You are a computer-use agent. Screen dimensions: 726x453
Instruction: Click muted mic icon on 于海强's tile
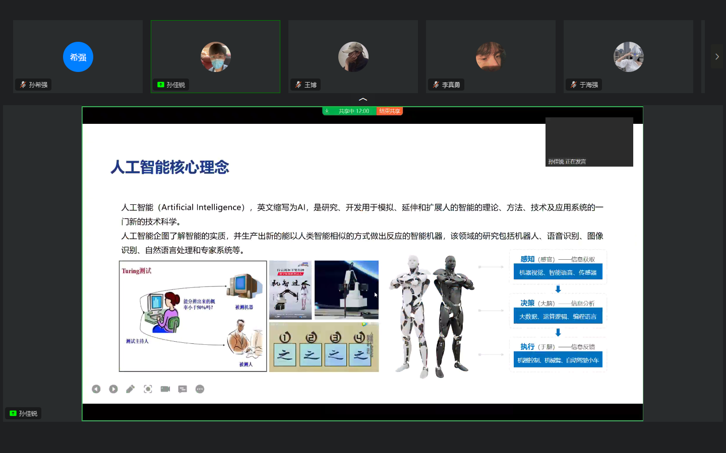[x=573, y=85]
